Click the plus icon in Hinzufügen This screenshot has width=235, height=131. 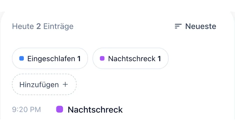click(x=65, y=85)
